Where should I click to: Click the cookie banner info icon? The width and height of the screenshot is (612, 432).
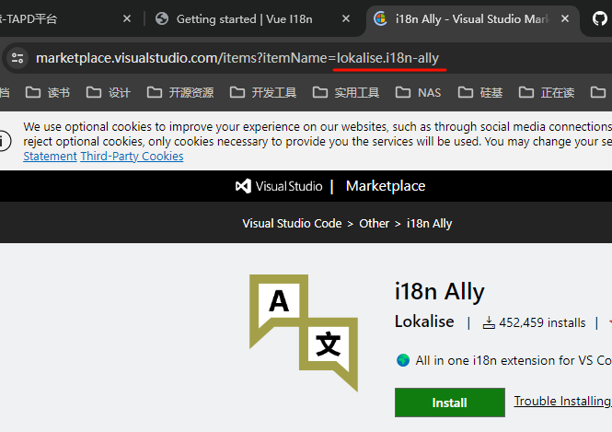coord(3,141)
